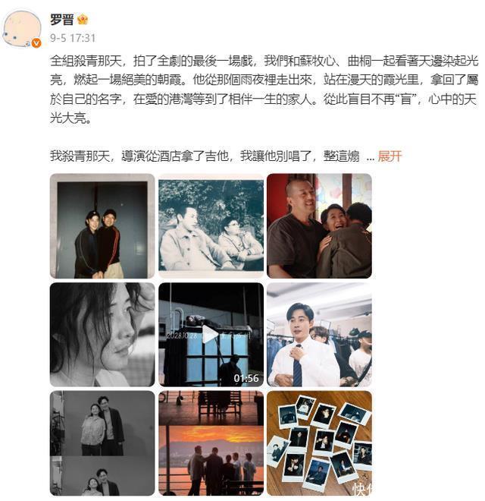The width and height of the screenshot is (485, 501).
Task: Click the orange verified badge on avatar
Action: pyautogui.click(x=36, y=43)
